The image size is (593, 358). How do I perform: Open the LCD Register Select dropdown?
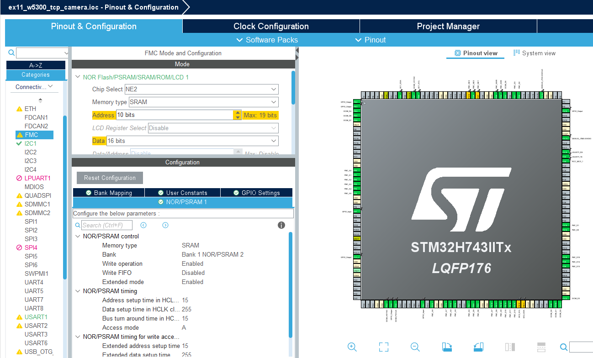274,128
